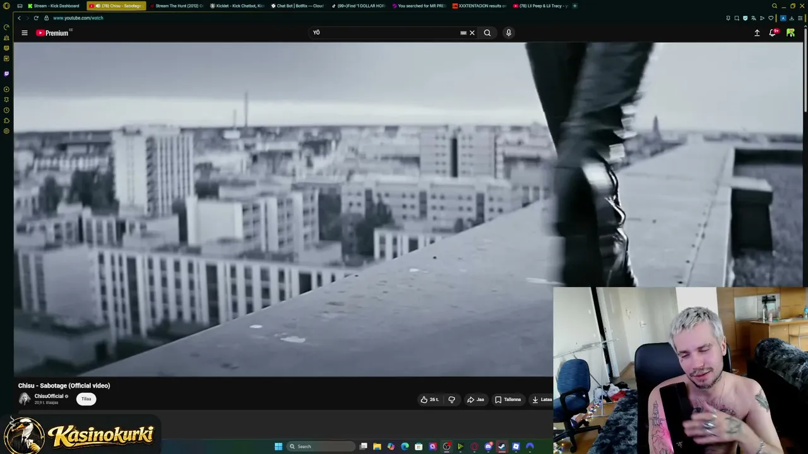Switch to Kicklet - Kick Chatbot tab
Screen dimensions: 808x454
pyautogui.click(x=237, y=6)
